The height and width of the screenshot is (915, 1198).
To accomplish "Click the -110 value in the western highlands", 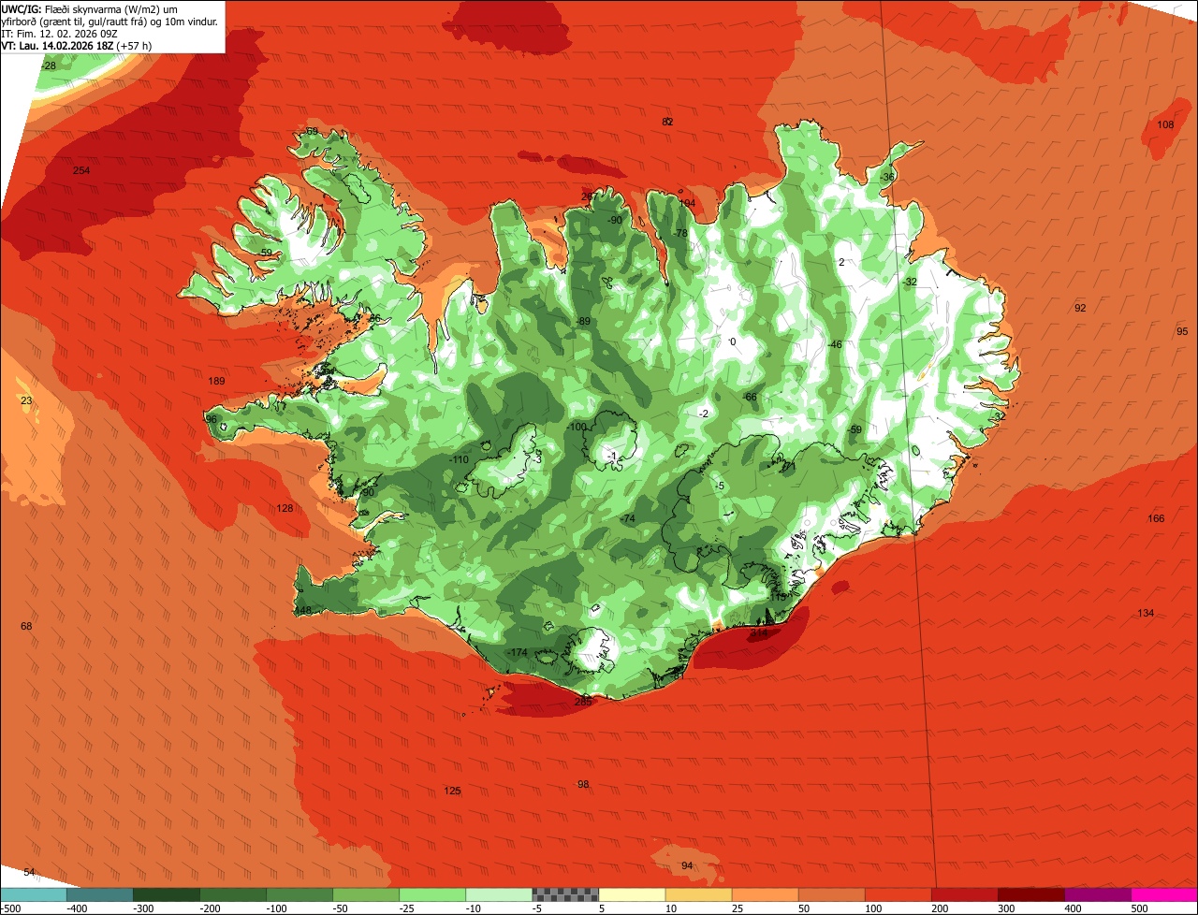I will 459,459.
